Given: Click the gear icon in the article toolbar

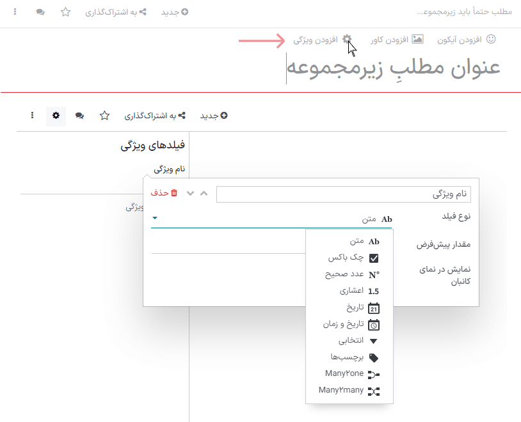Looking at the screenshot, I should click(56, 116).
